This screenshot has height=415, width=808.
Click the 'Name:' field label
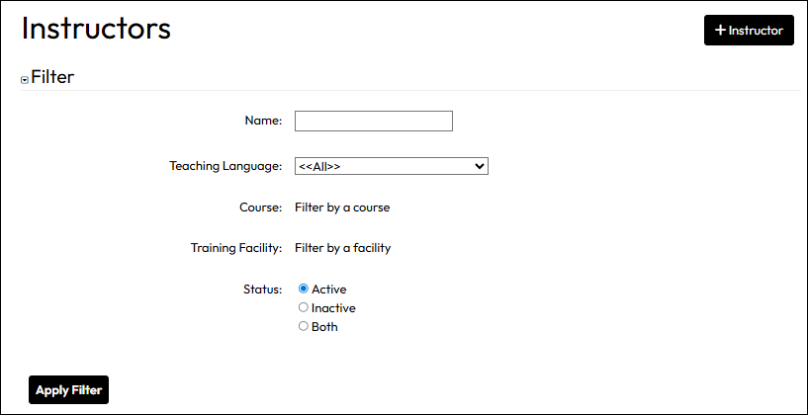click(263, 121)
